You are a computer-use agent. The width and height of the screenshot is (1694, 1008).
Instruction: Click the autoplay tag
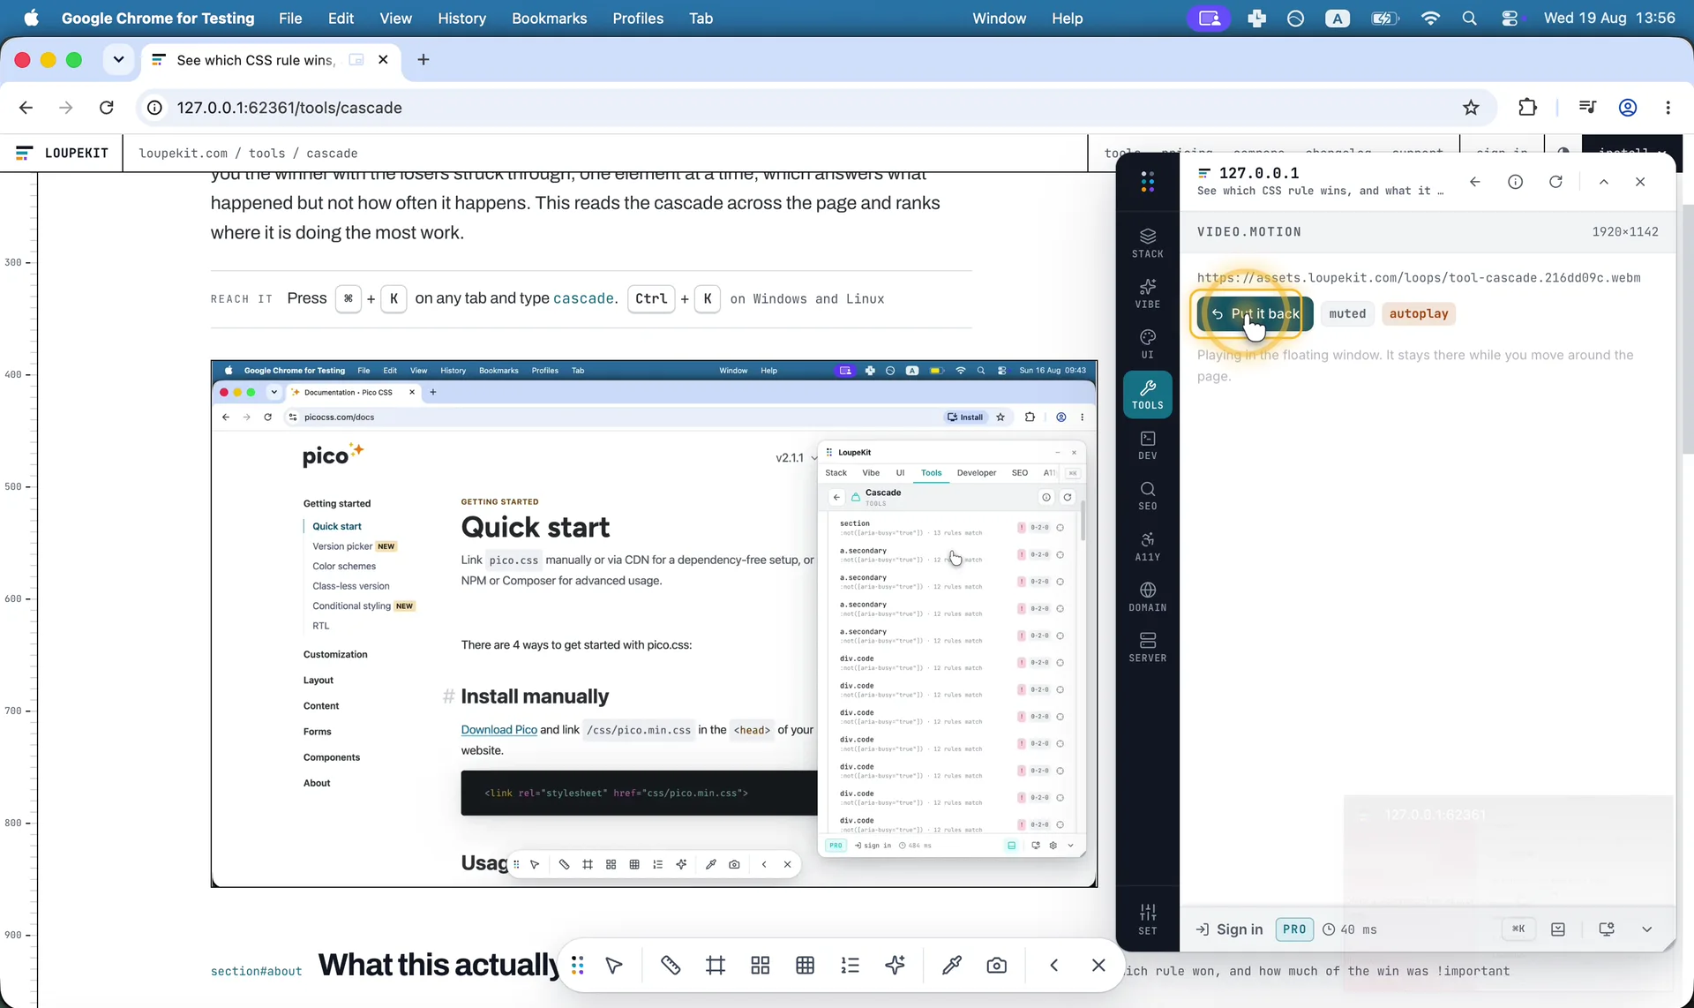tap(1419, 313)
